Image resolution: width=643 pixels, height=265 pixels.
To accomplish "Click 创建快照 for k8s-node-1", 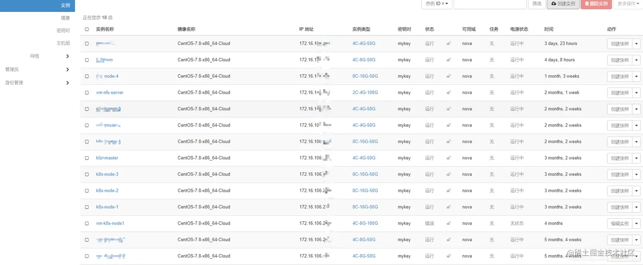I will point(620,207).
